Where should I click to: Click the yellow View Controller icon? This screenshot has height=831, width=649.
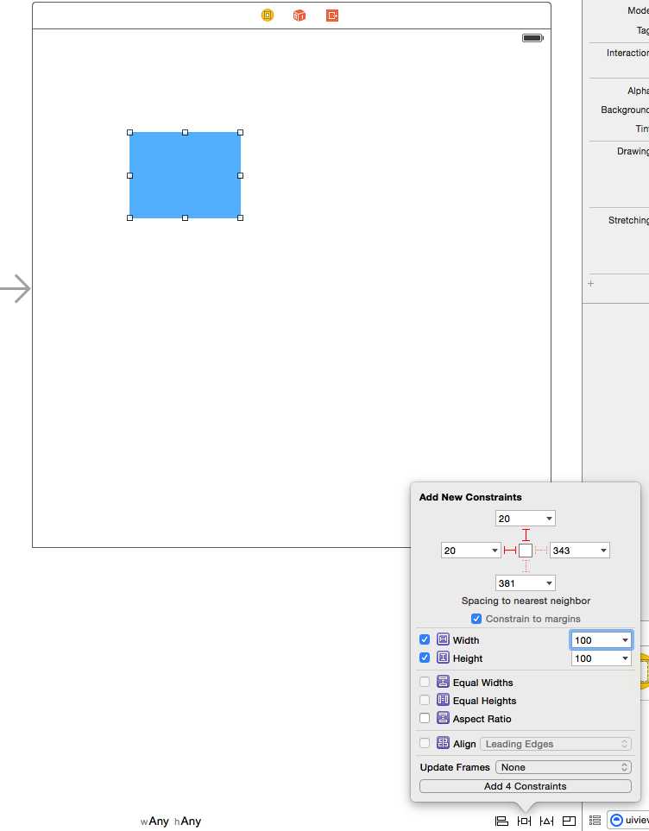[x=268, y=16]
